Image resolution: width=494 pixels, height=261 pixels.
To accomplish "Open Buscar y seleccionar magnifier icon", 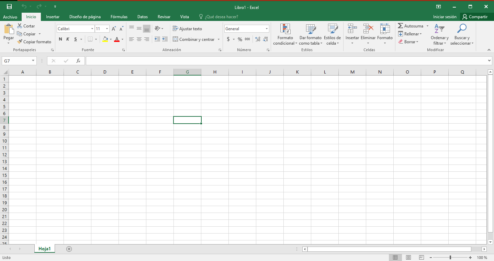I will [462, 29].
